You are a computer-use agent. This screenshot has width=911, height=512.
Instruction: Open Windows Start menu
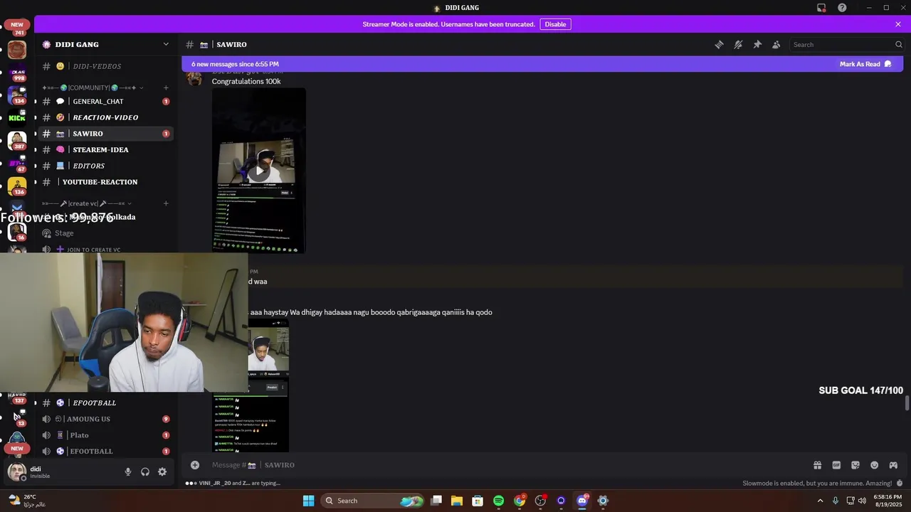[x=308, y=501]
